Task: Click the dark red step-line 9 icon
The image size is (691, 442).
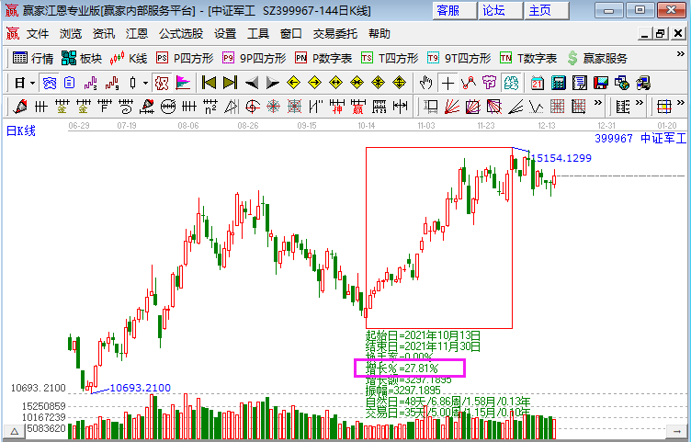Action: pyautogui.click(x=111, y=83)
